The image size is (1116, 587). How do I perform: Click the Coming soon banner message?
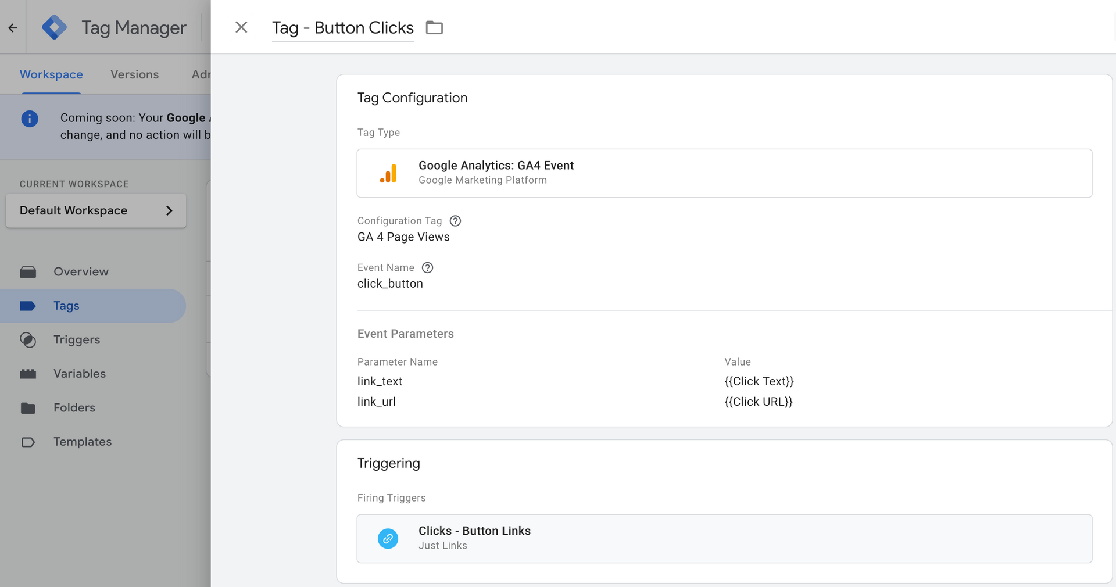135,126
